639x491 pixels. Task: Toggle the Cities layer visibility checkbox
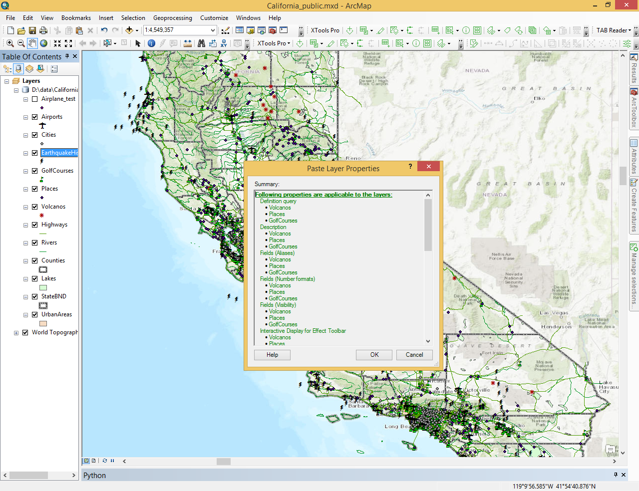34,135
